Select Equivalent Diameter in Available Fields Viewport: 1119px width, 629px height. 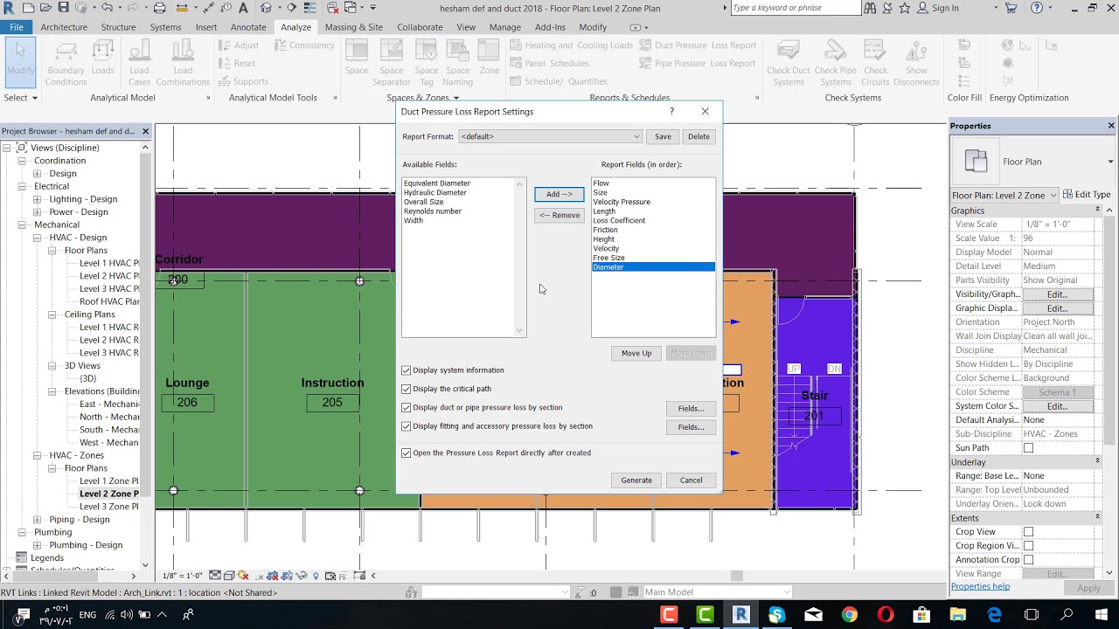pyautogui.click(x=437, y=183)
